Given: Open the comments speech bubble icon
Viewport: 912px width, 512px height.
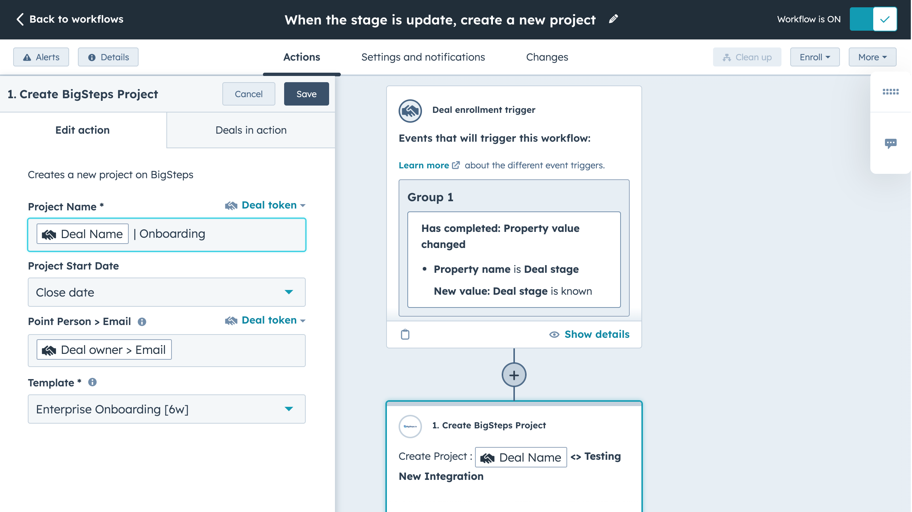Looking at the screenshot, I should 890,143.
